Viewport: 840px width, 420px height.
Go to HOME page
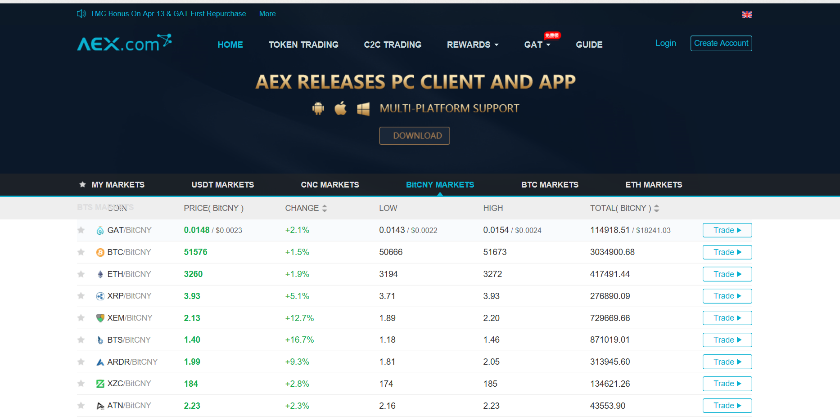point(230,45)
